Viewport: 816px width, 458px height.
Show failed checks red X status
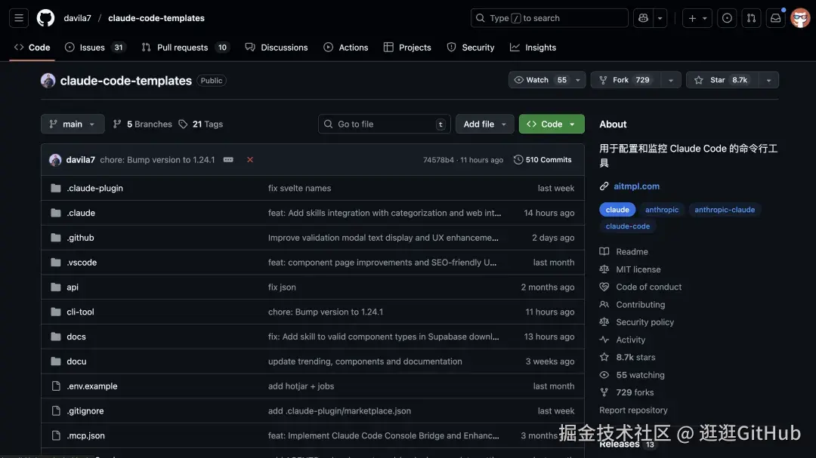tap(250, 160)
